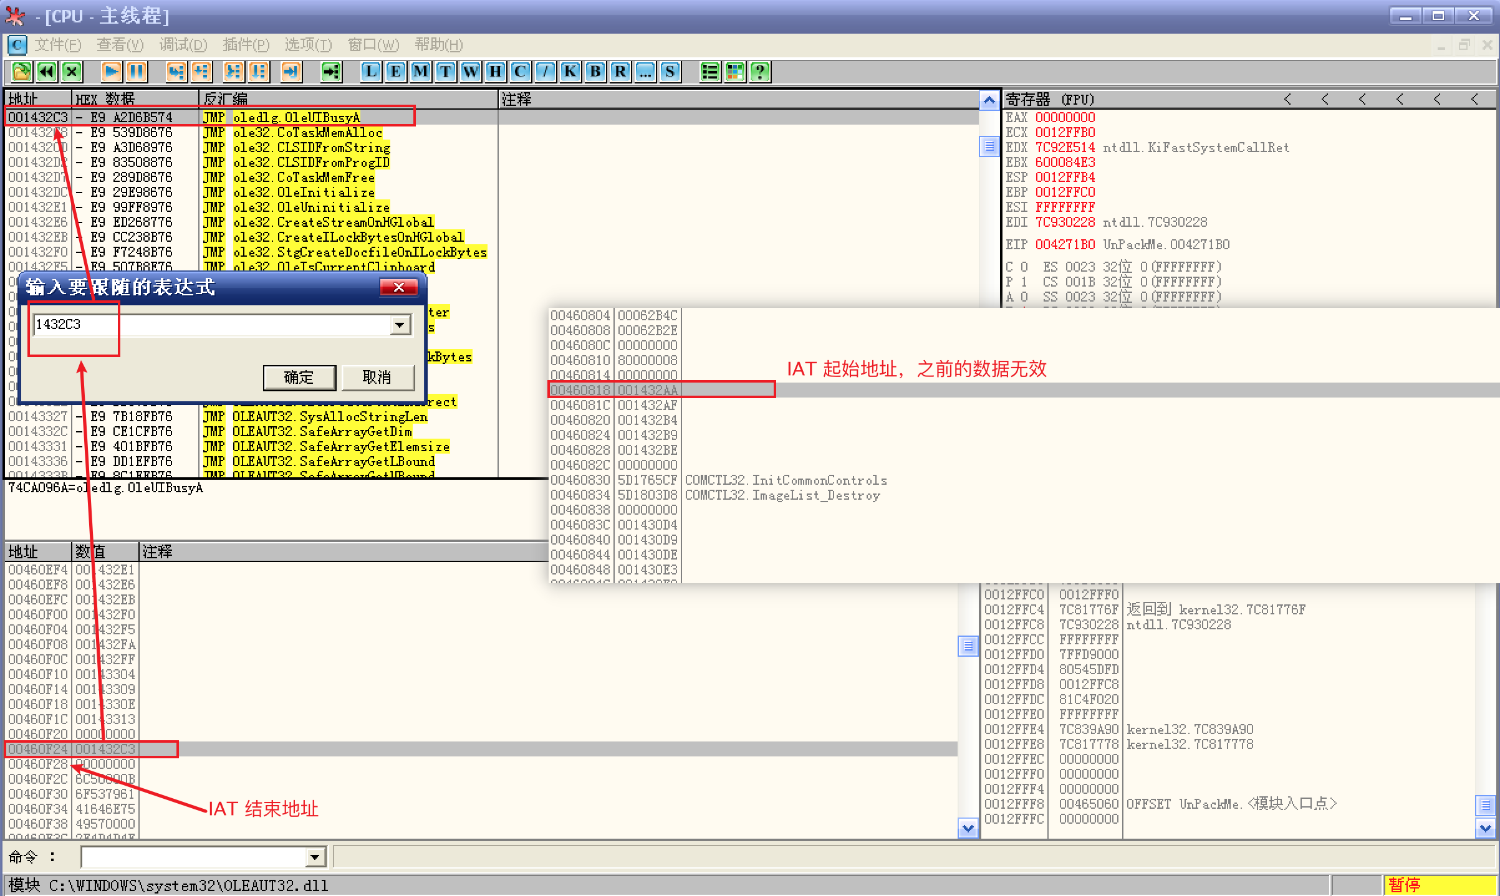Viewport: 1500px width, 896px height.
Task: Expand the expression dialog combo dropdown
Action: pyautogui.click(x=400, y=325)
